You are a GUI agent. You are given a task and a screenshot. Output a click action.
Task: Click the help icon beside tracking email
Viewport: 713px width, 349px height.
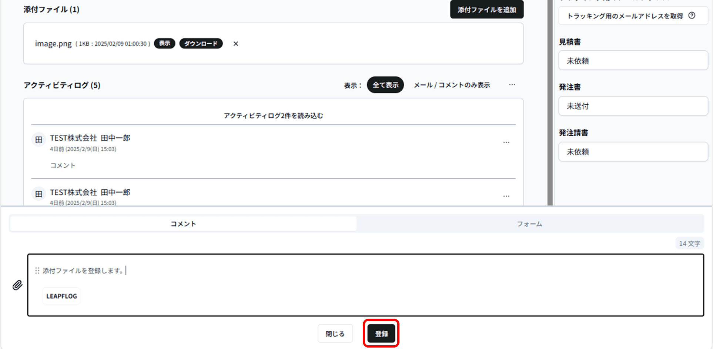[692, 16]
